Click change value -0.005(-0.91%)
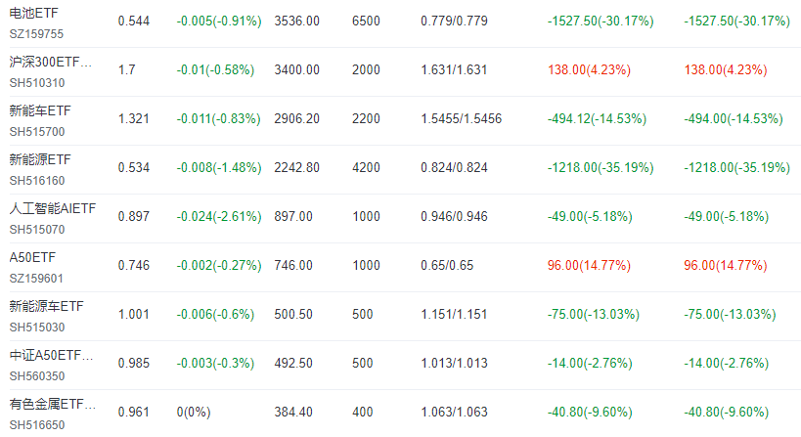Image resolution: width=801 pixels, height=437 pixels. [219, 22]
